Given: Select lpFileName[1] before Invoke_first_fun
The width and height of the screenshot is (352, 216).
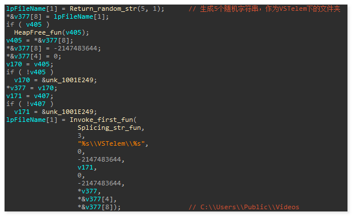Looking at the screenshot, I should [x=32, y=120].
